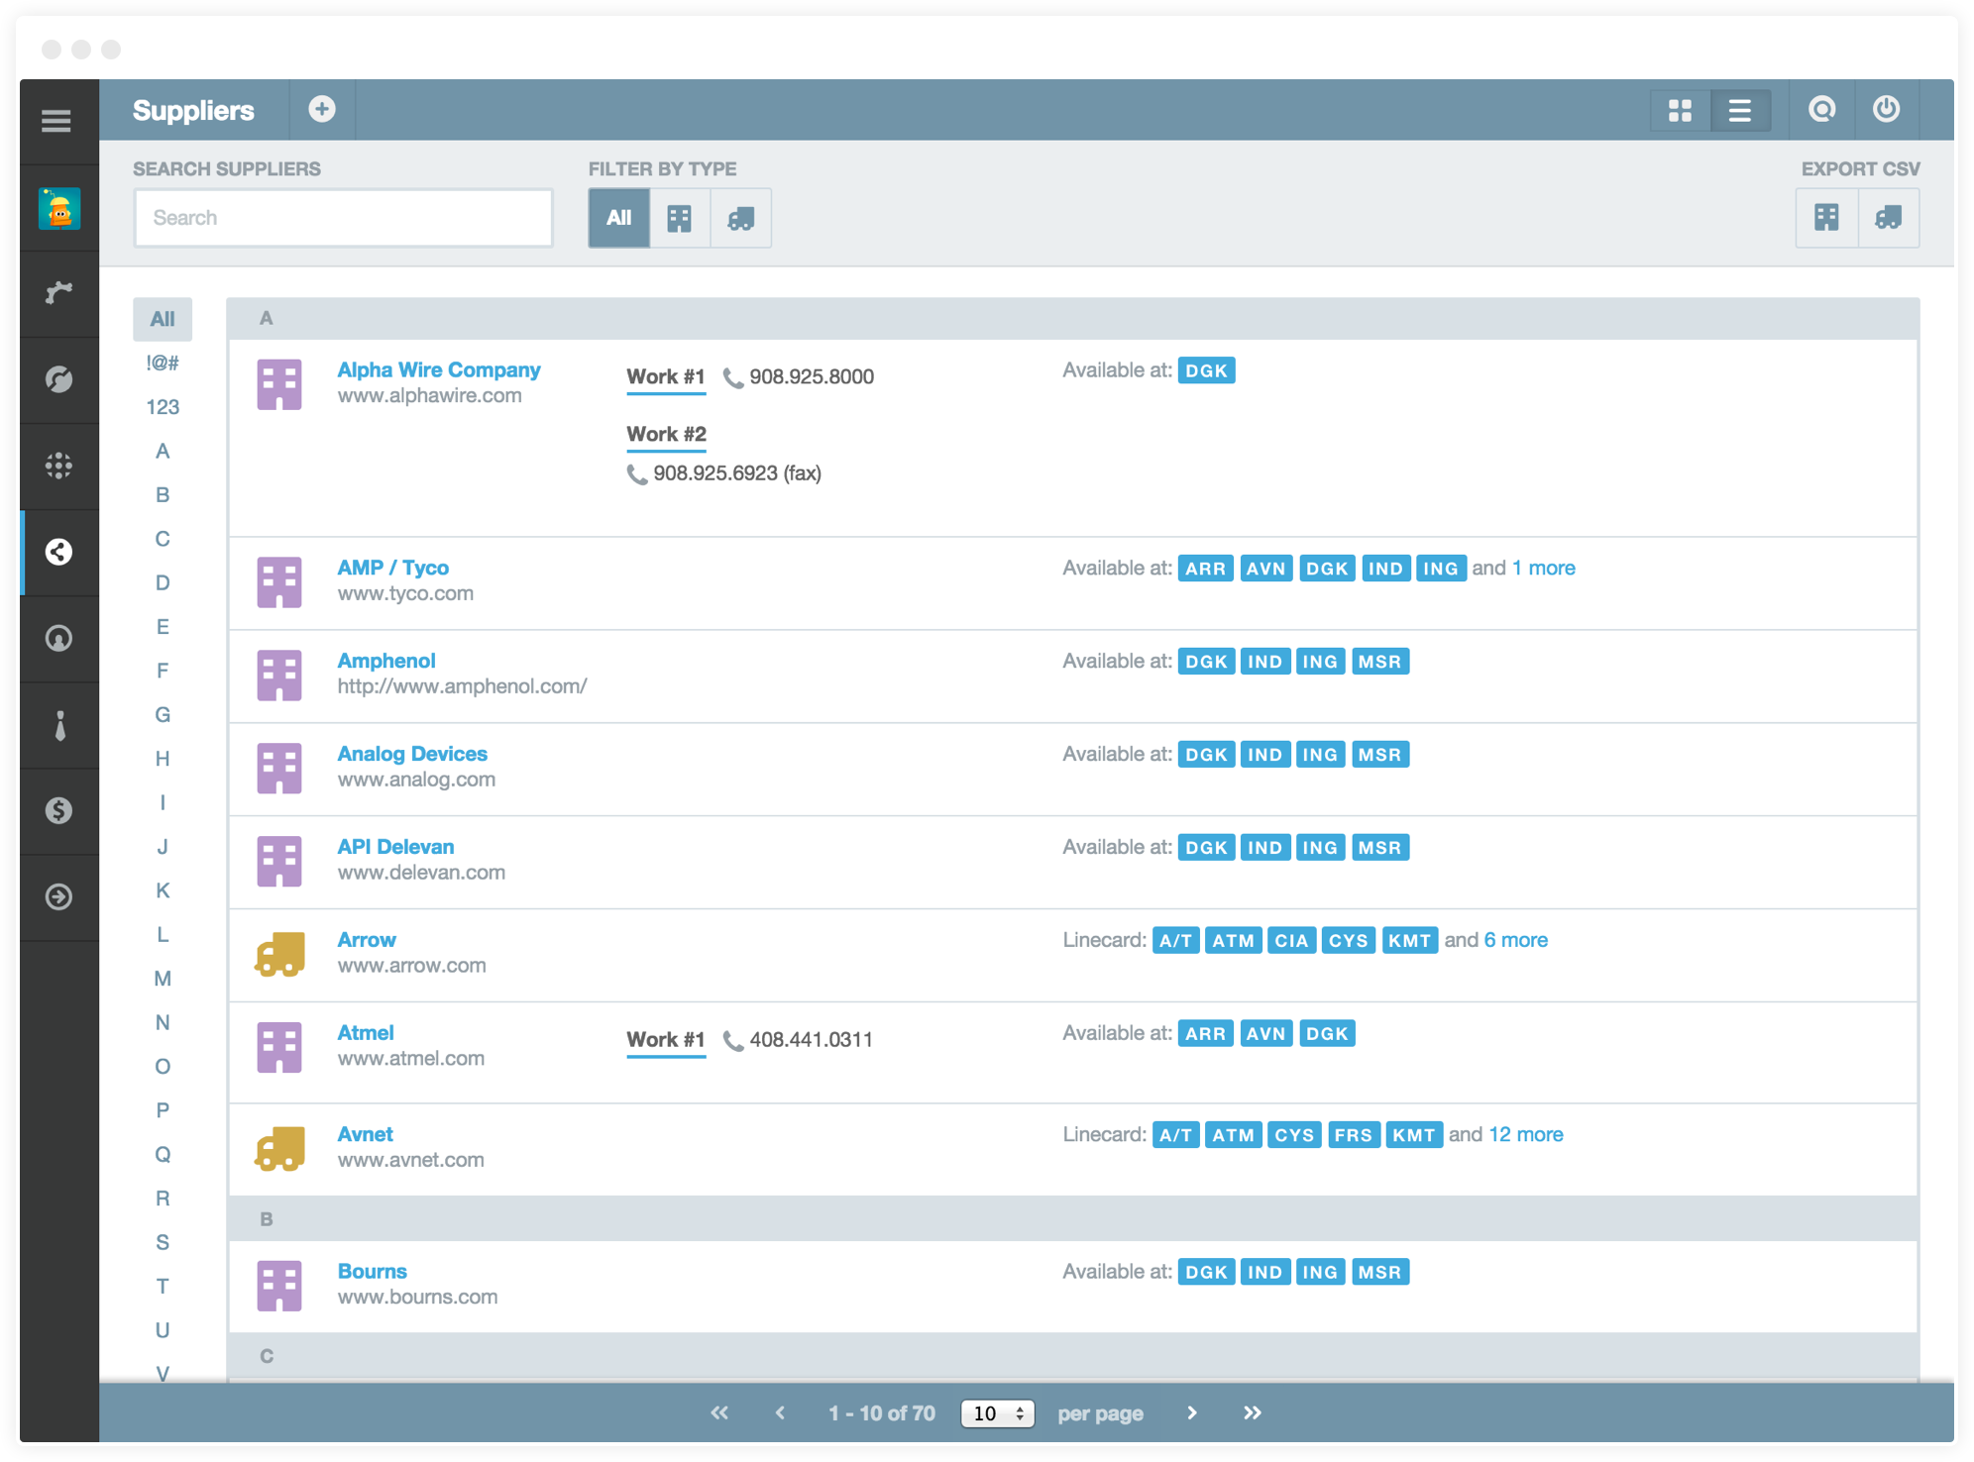Export distributors CSV with the truck icon
The height and width of the screenshot is (1462, 1974).
tap(1888, 217)
